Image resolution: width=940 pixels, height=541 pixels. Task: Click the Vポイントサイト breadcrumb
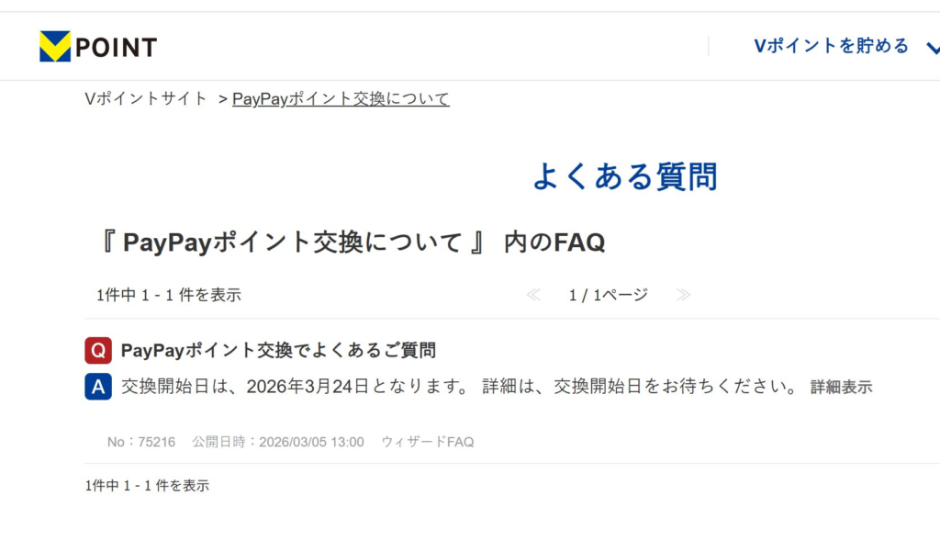coord(146,98)
